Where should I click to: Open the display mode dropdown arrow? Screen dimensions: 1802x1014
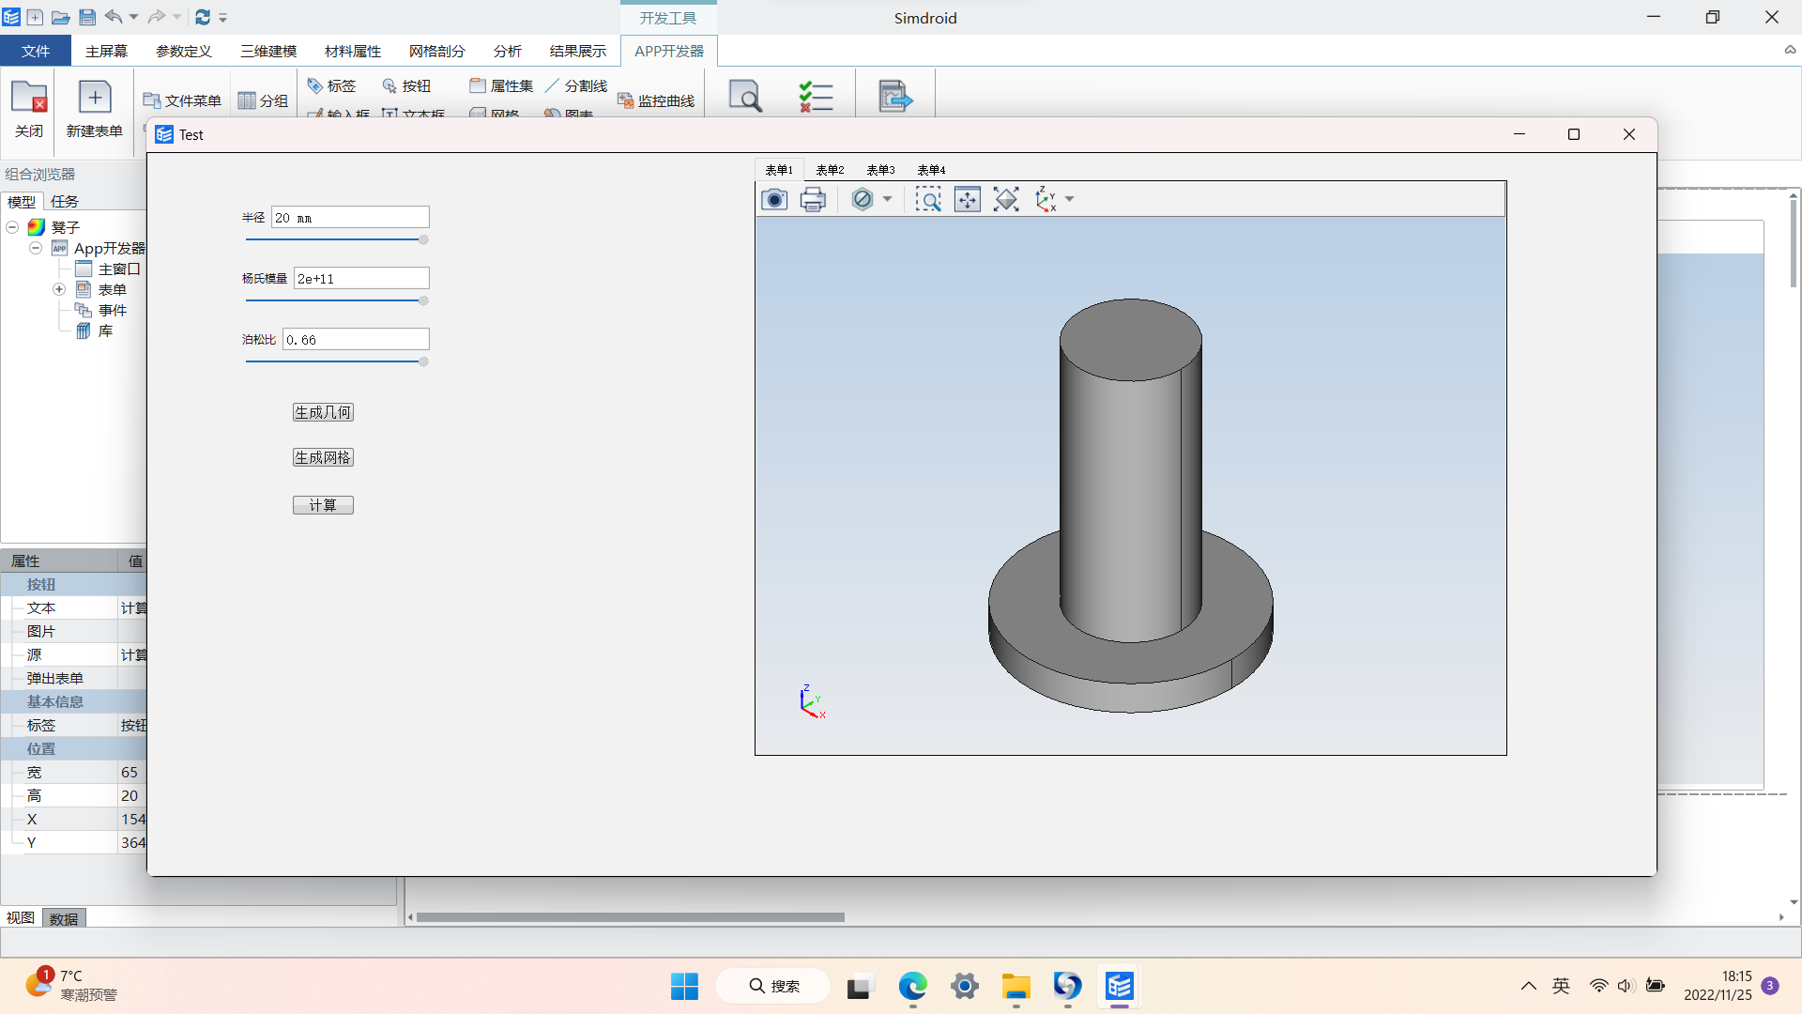point(887,199)
